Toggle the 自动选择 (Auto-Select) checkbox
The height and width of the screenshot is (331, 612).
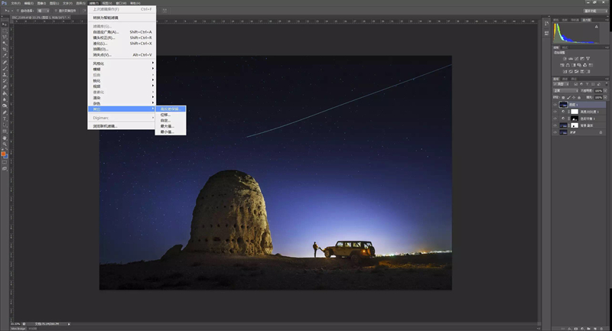click(18, 11)
